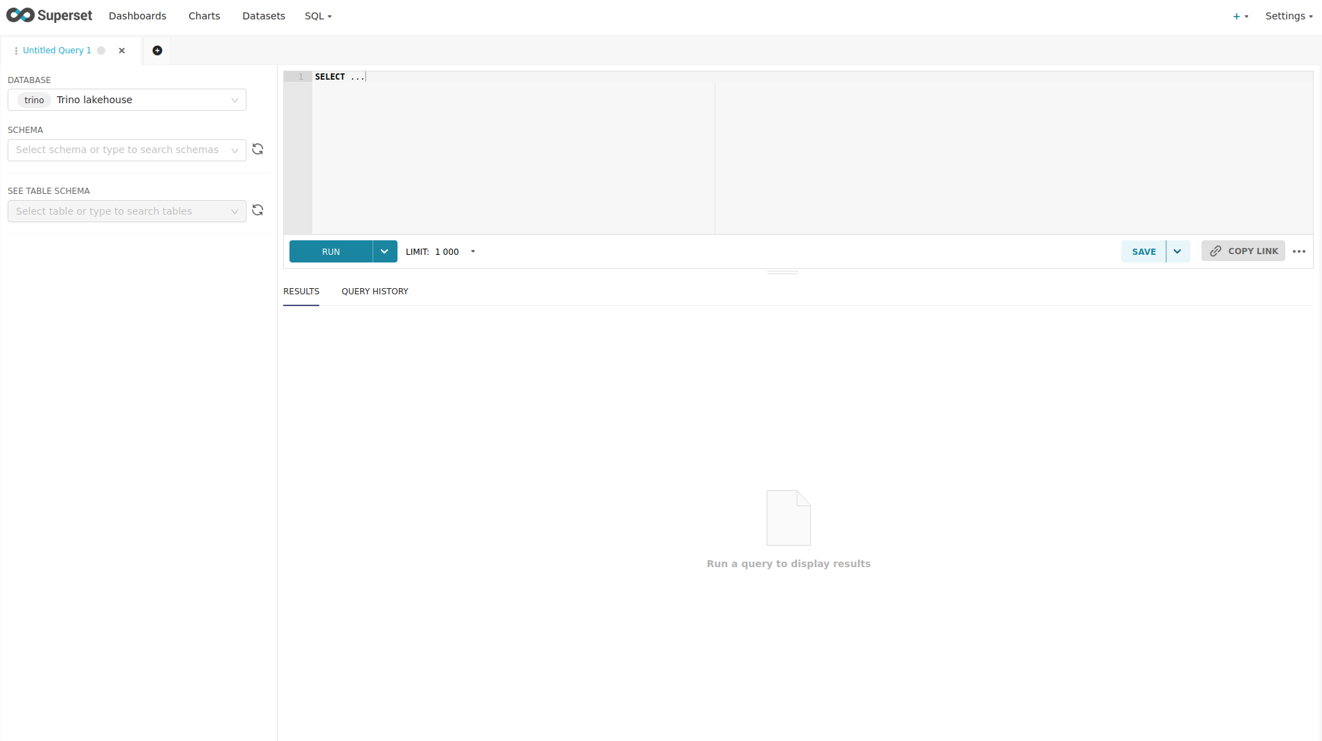Save the current query
The width and height of the screenshot is (1322, 741).
(1143, 251)
